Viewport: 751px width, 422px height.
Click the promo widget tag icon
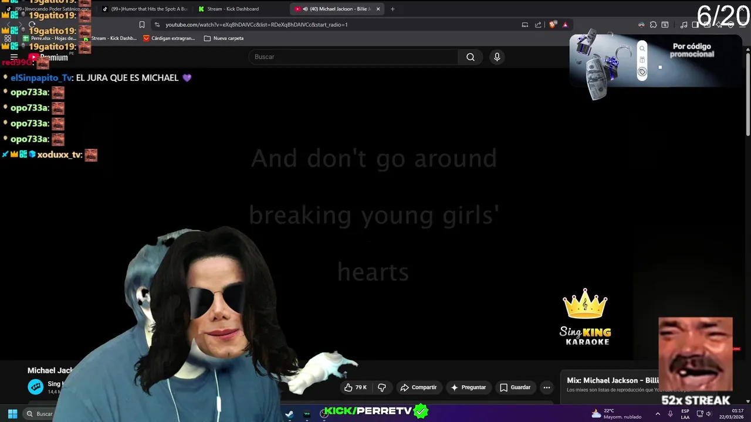[x=642, y=72]
